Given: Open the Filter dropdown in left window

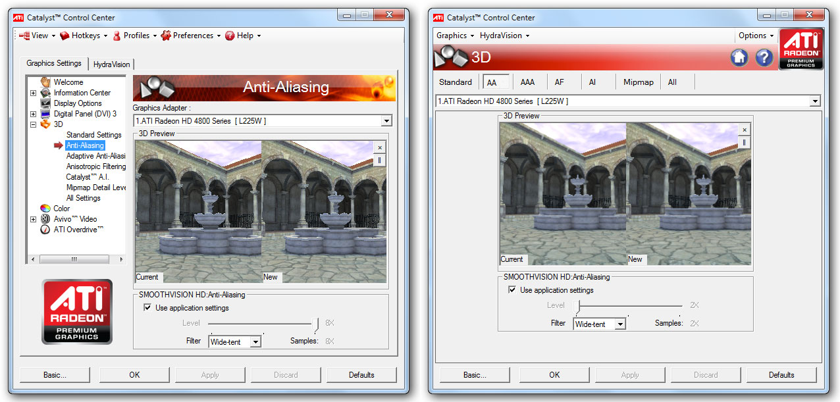Looking at the screenshot, I should (x=256, y=342).
